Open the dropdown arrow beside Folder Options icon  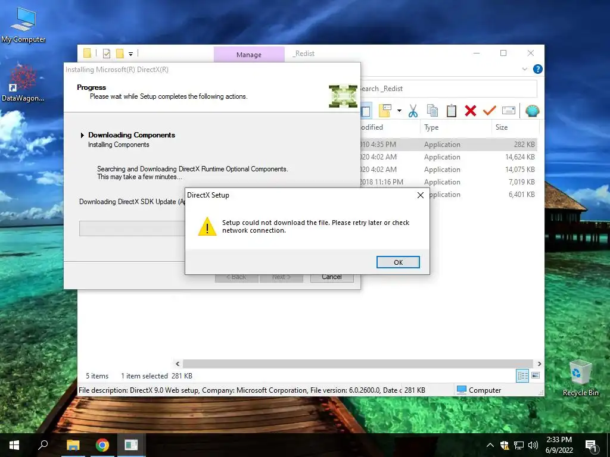click(x=399, y=111)
